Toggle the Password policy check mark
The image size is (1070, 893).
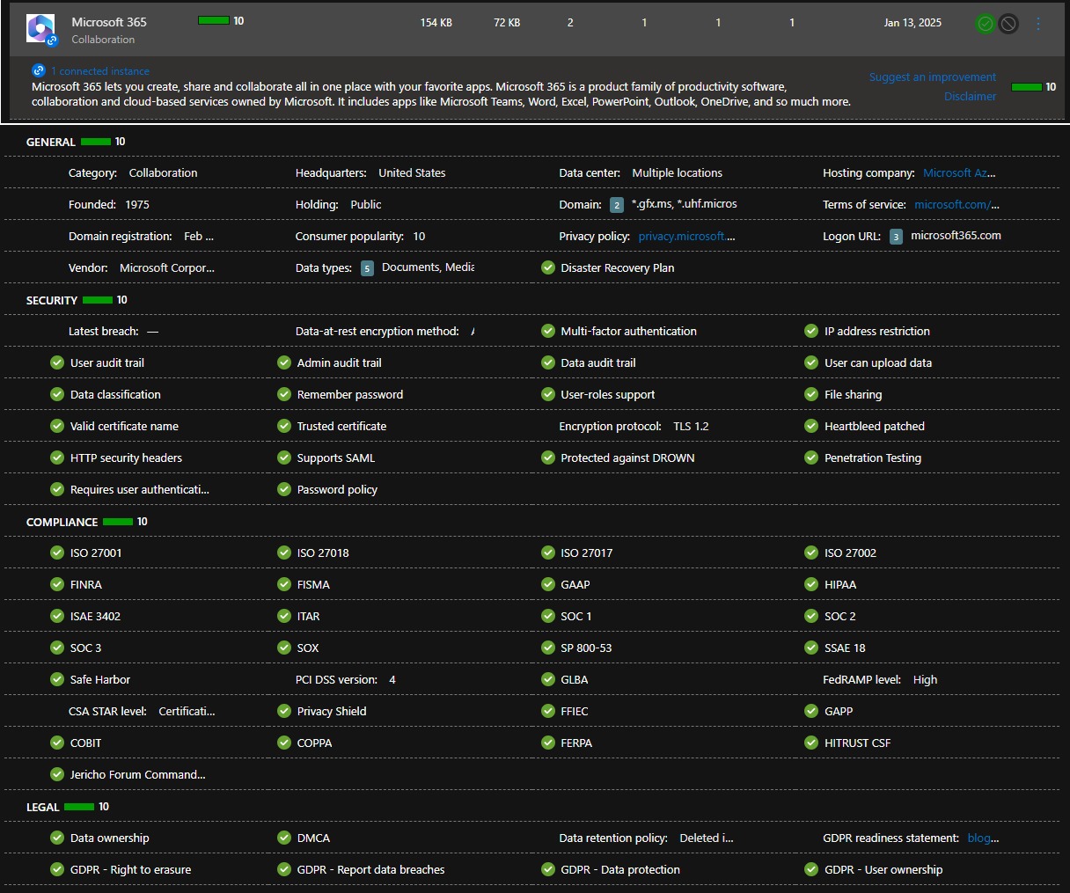click(x=283, y=489)
